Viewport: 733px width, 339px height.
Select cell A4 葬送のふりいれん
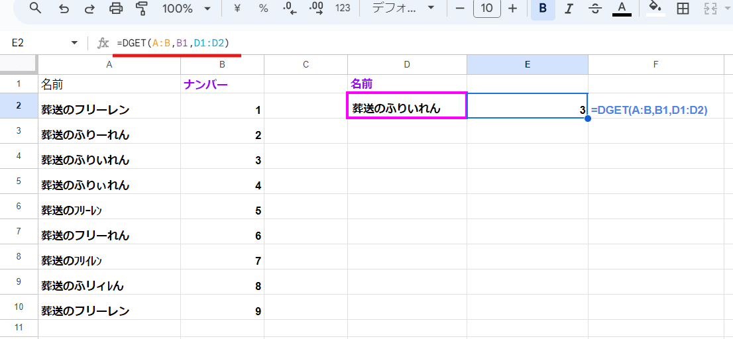coord(109,156)
